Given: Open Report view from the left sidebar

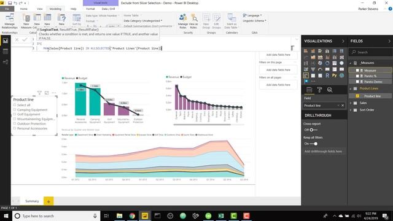Looking at the screenshot, I should click(x=6, y=41).
